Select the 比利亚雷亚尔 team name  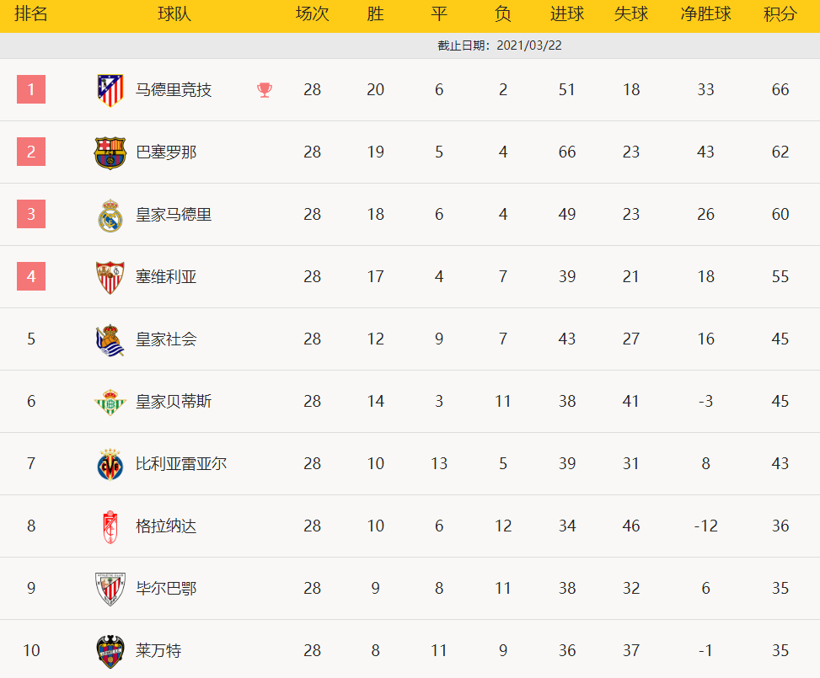click(181, 464)
